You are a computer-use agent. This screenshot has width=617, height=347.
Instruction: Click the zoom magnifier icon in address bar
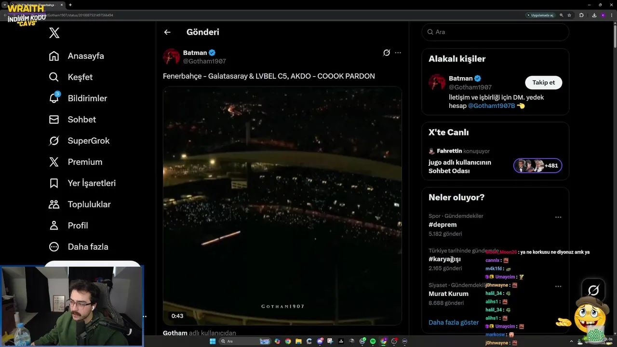[562, 15]
